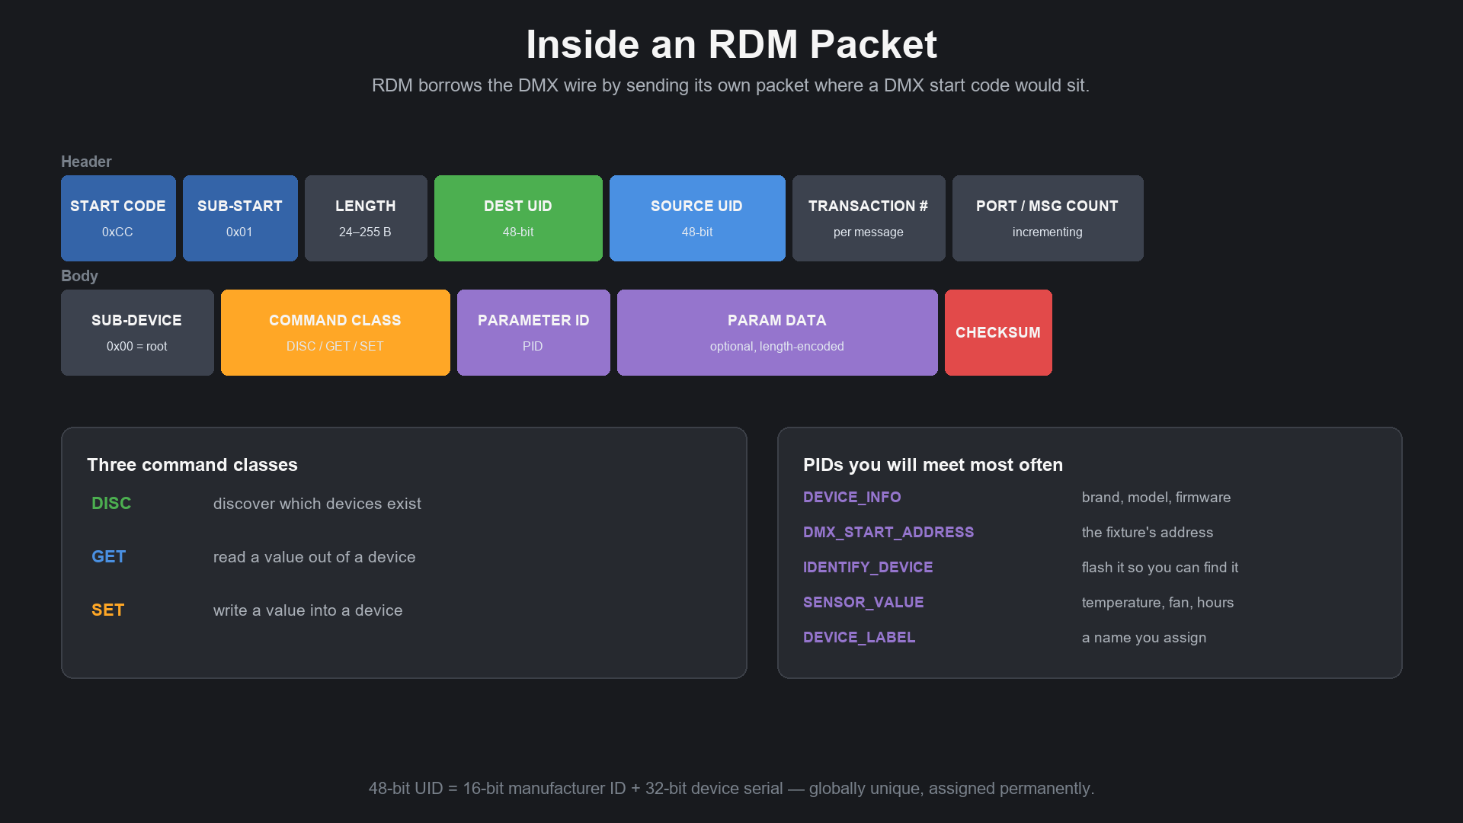Screen dimensions: 1463x823
Task: Click the green DISC label
Action: tap(111, 504)
